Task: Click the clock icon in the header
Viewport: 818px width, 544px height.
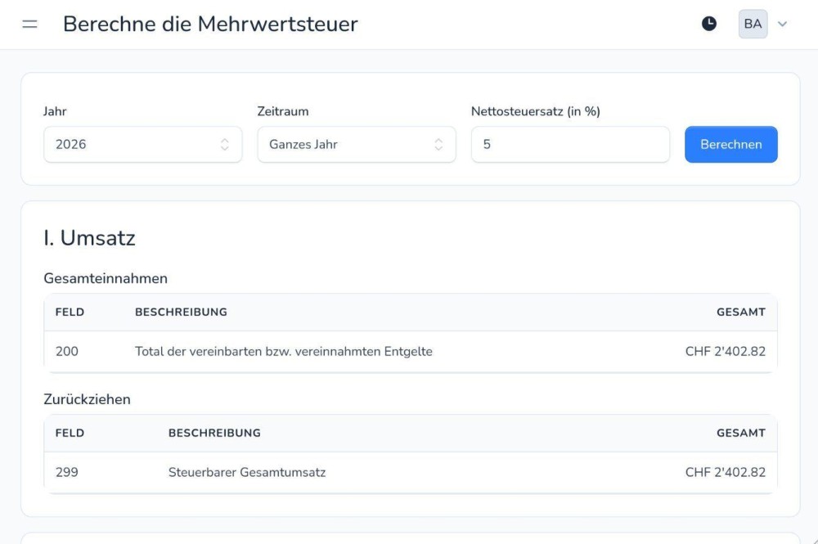Action: point(709,24)
